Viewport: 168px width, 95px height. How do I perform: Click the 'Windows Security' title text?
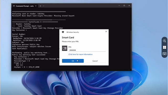click(x=72, y=32)
